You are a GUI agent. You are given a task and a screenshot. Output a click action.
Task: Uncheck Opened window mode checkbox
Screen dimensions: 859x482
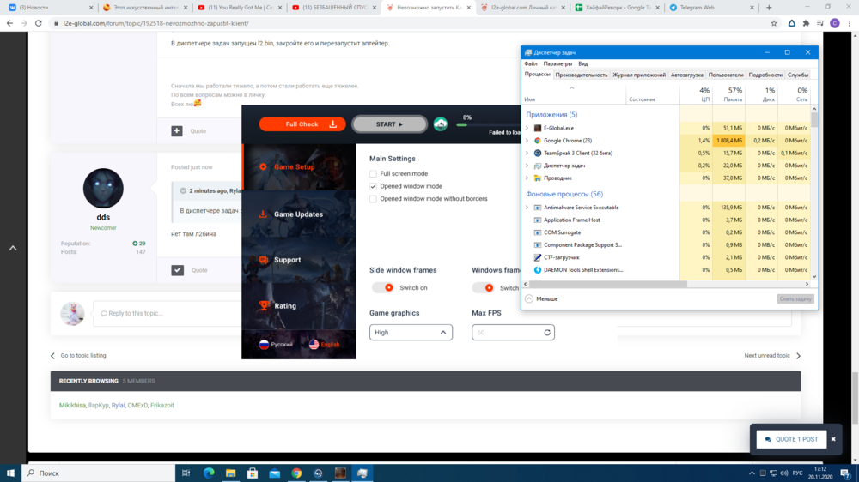click(x=374, y=186)
